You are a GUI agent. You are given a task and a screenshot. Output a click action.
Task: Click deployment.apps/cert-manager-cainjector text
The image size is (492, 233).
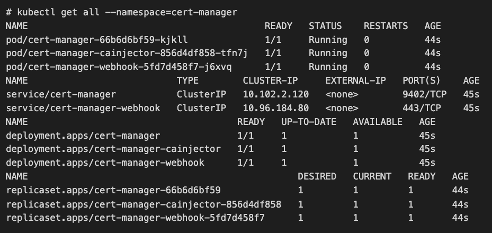tap(113, 149)
